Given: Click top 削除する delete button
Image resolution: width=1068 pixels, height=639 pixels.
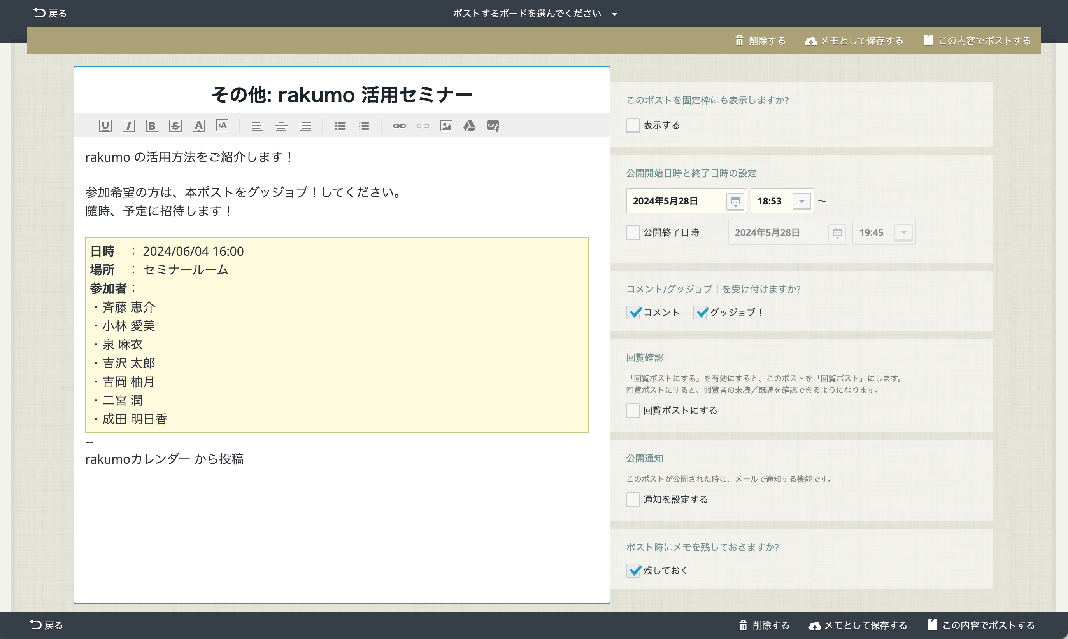Looking at the screenshot, I should click(x=760, y=41).
